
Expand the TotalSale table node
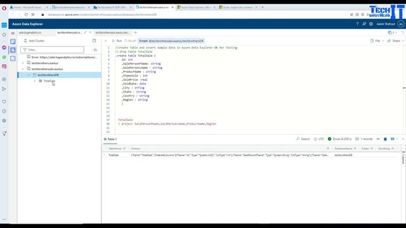coord(35,81)
